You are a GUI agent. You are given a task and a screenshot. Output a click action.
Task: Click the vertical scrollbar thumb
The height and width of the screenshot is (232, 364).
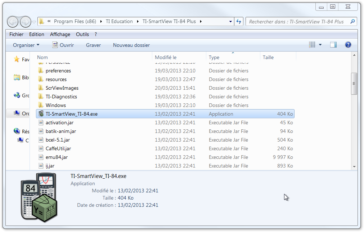(354, 84)
